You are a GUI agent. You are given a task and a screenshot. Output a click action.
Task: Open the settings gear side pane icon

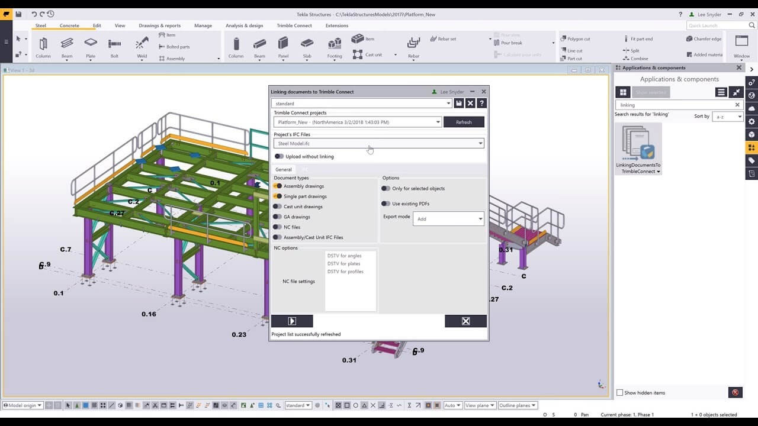[x=751, y=121]
